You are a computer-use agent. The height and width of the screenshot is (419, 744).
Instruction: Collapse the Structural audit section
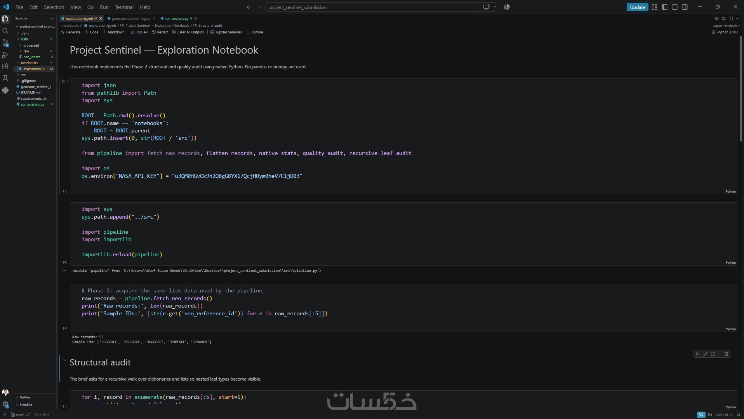[x=65, y=361]
